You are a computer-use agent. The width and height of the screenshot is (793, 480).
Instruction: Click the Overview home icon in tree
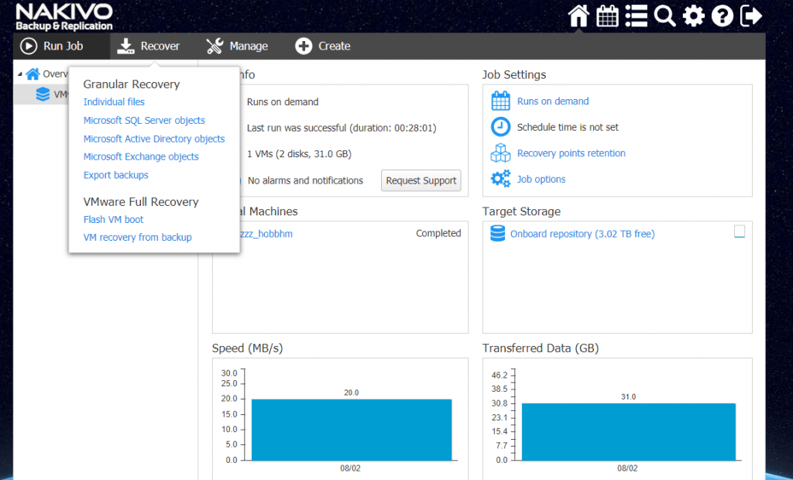33,74
